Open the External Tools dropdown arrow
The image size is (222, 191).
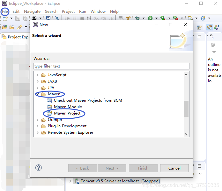[182, 18]
